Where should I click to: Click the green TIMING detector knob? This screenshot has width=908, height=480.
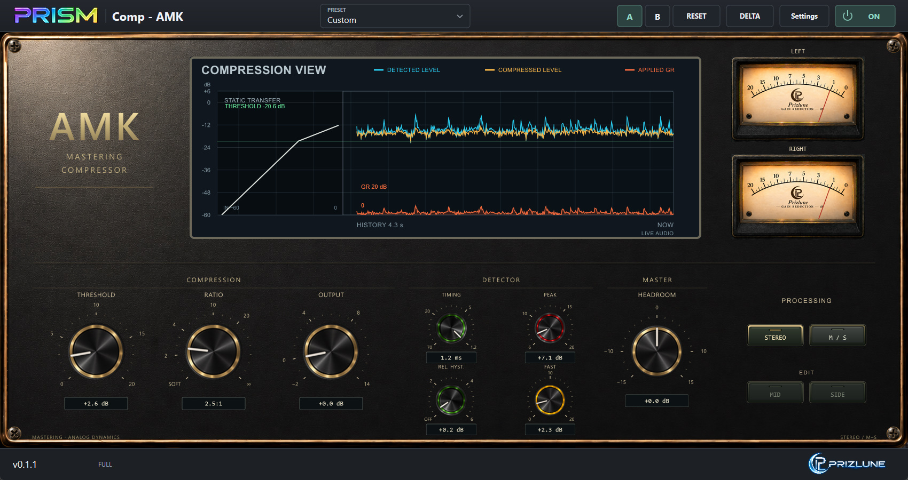[x=452, y=327]
